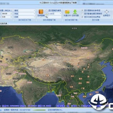113x113 pixels.
Task: Click the 广西 label on the map
Action: pos(83,89)
